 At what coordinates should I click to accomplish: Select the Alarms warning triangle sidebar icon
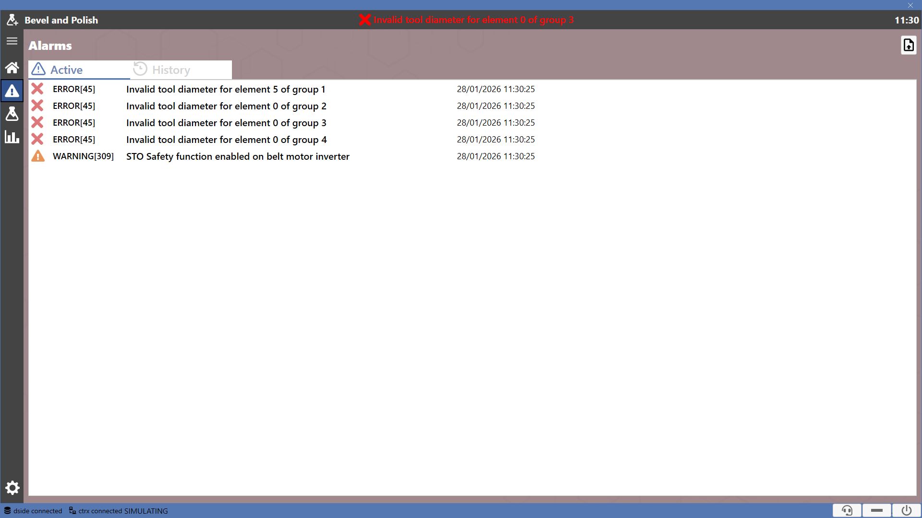tap(12, 91)
